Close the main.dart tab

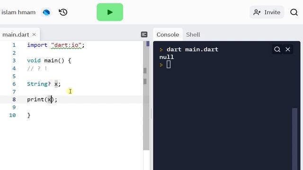pos(34,34)
